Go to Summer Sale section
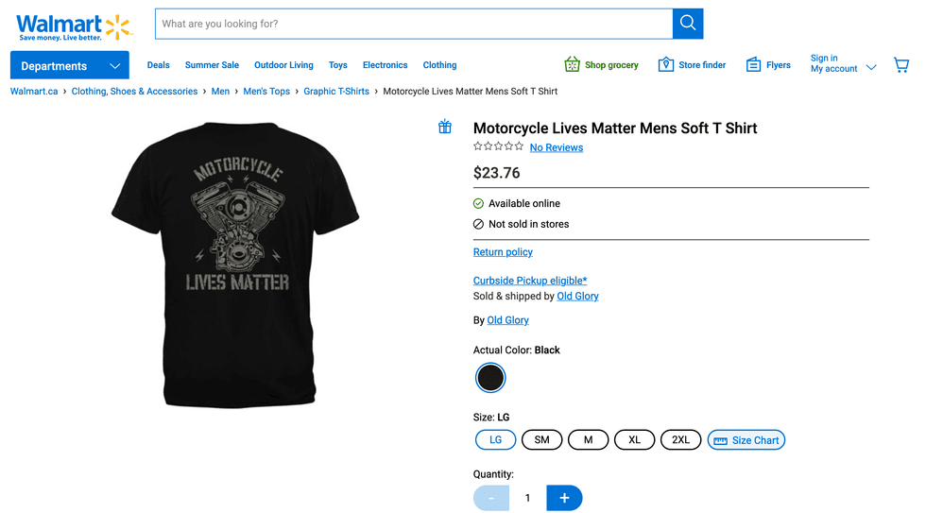 coord(212,65)
